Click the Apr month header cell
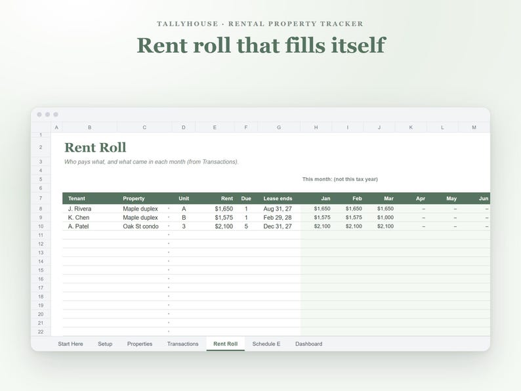The image size is (521, 391). click(x=411, y=198)
